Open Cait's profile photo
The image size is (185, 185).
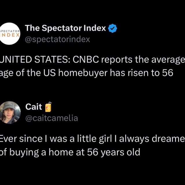point(10,112)
